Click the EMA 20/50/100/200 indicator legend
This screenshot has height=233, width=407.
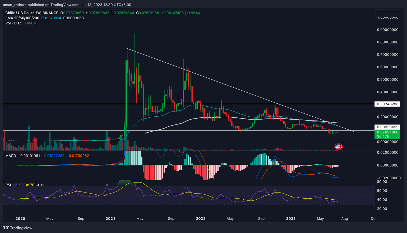22,18
